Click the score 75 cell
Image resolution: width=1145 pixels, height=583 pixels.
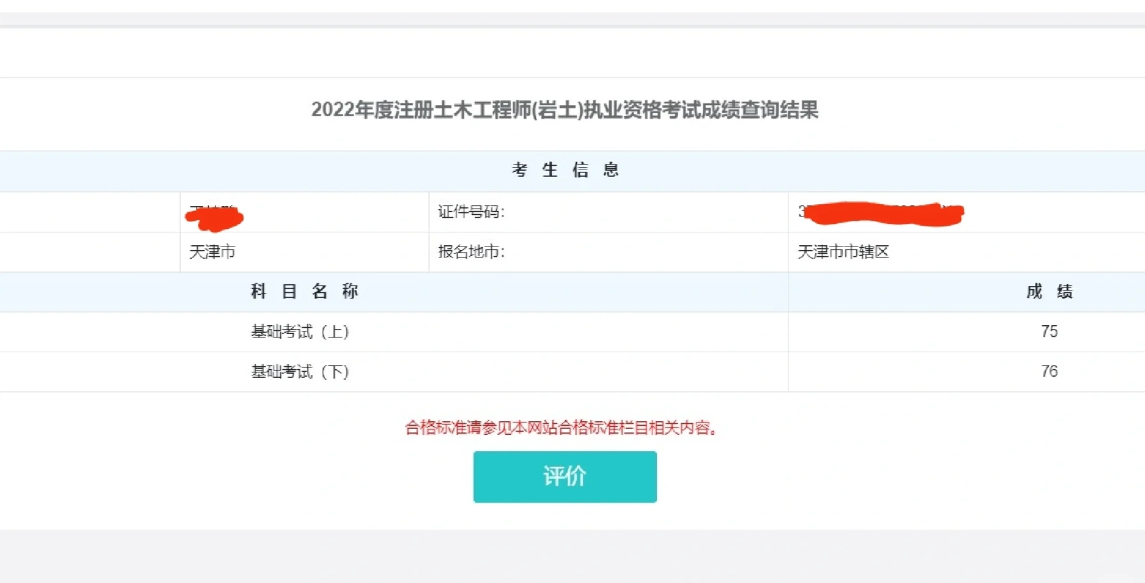tap(1049, 331)
